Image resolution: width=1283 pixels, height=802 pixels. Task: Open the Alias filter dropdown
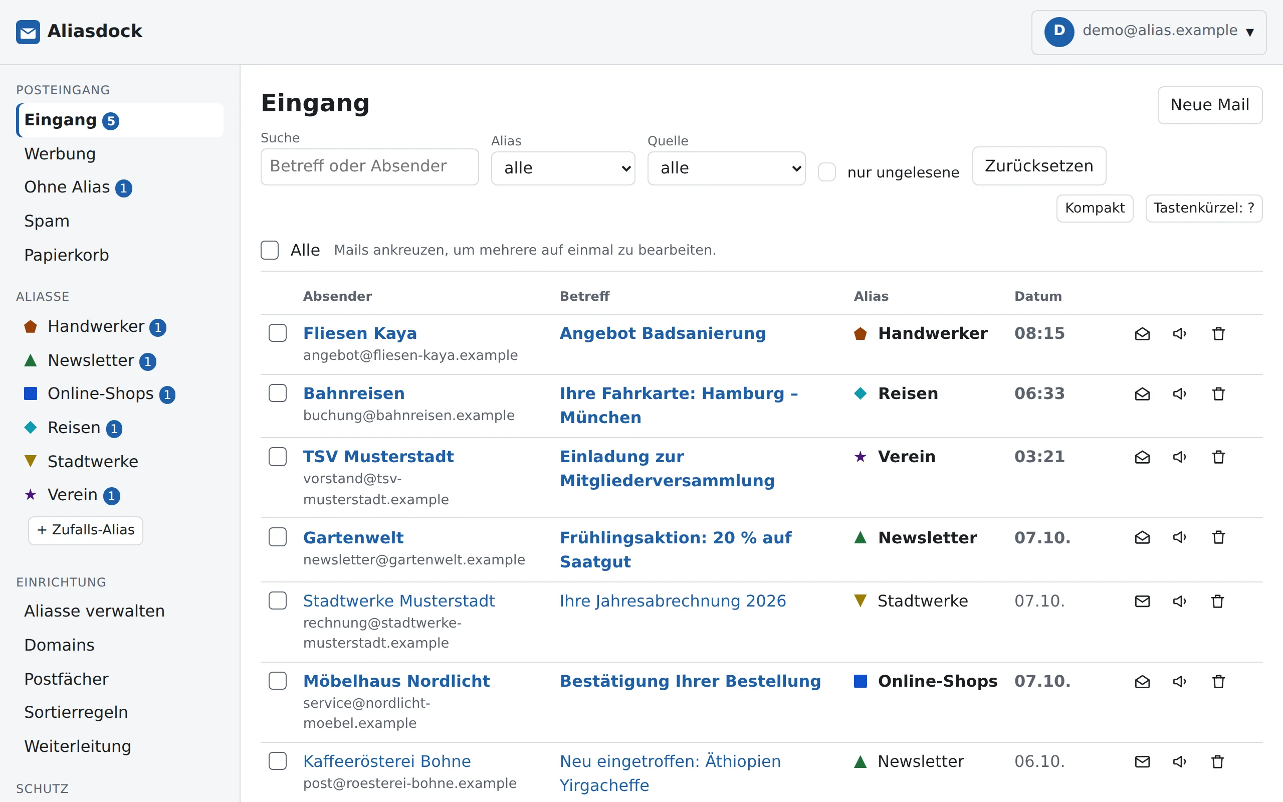(x=563, y=168)
